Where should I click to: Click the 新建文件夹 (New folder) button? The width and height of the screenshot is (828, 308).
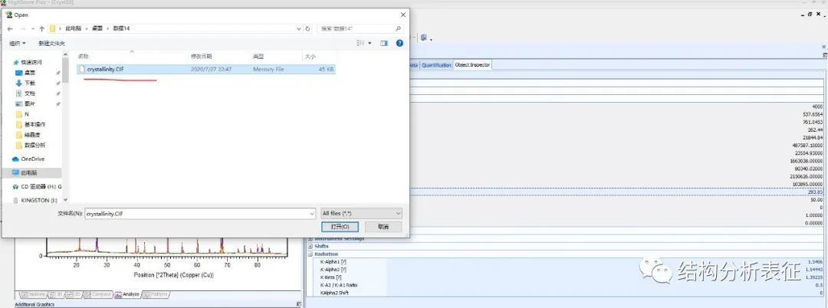52,43
